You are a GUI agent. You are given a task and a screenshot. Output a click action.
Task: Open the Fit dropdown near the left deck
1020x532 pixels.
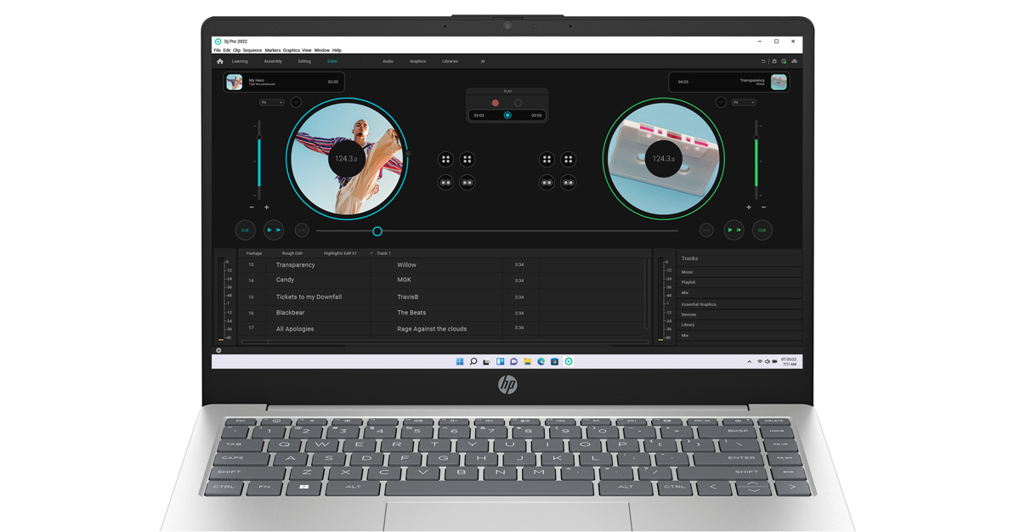pyautogui.click(x=271, y=102)
